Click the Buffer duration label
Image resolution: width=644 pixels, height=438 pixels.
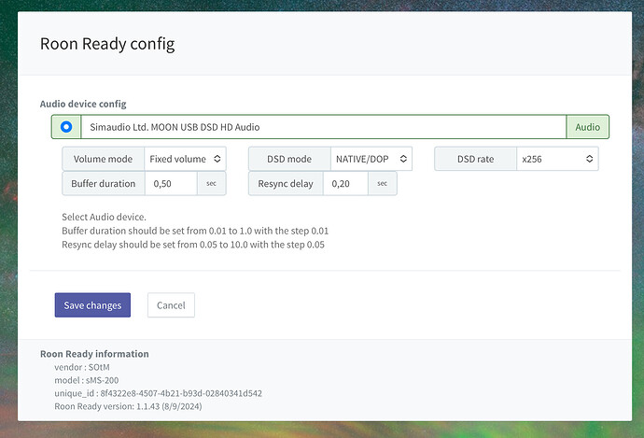tap(104, 184)
